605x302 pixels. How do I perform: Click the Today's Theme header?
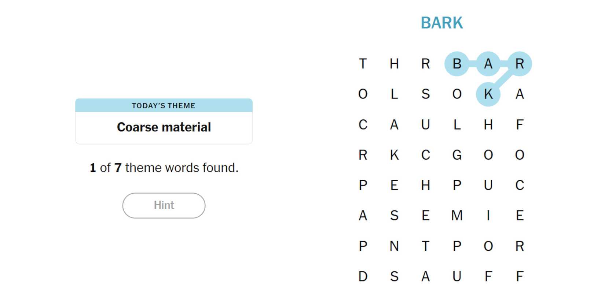pos(164,105)
